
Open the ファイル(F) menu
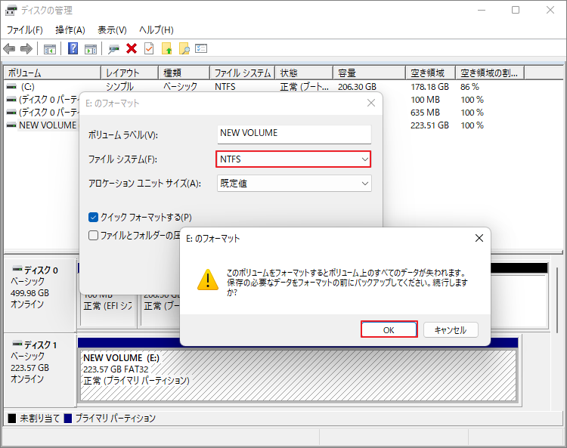point(25,30)
